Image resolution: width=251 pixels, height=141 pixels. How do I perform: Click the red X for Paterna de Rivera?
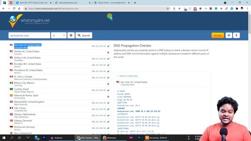pyautogui.click(x=108, y=97)
